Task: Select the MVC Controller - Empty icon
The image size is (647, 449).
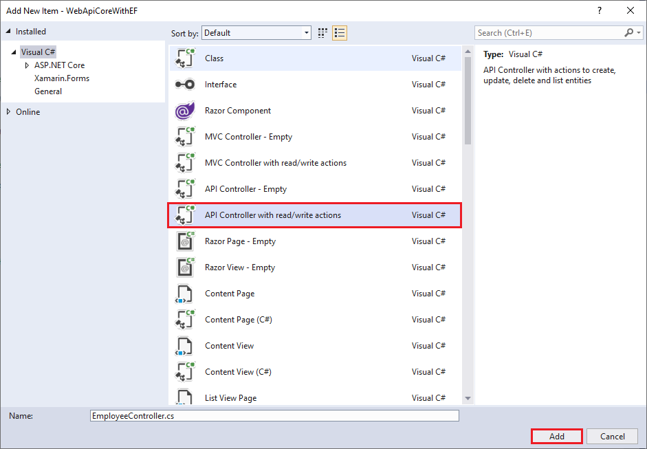Action: [x=185, y=137]
